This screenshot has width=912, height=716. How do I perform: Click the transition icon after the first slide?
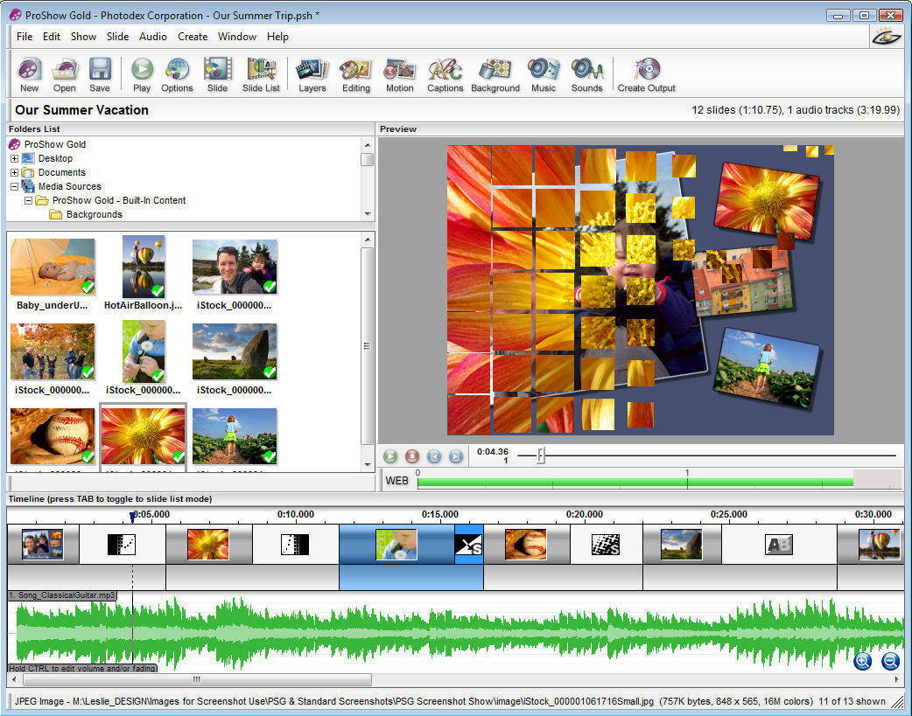point(122,545)
